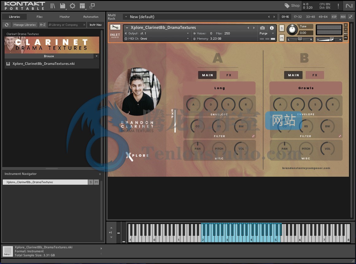
Task: Expand the info pane arrow at bottom
Action: pos(101,249)
